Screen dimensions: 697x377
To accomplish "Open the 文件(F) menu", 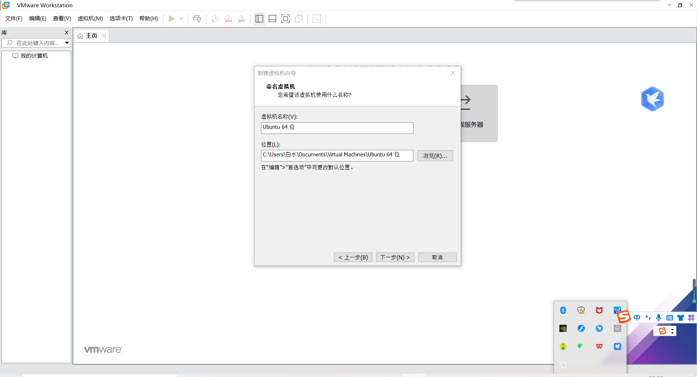I will point(14,19).
